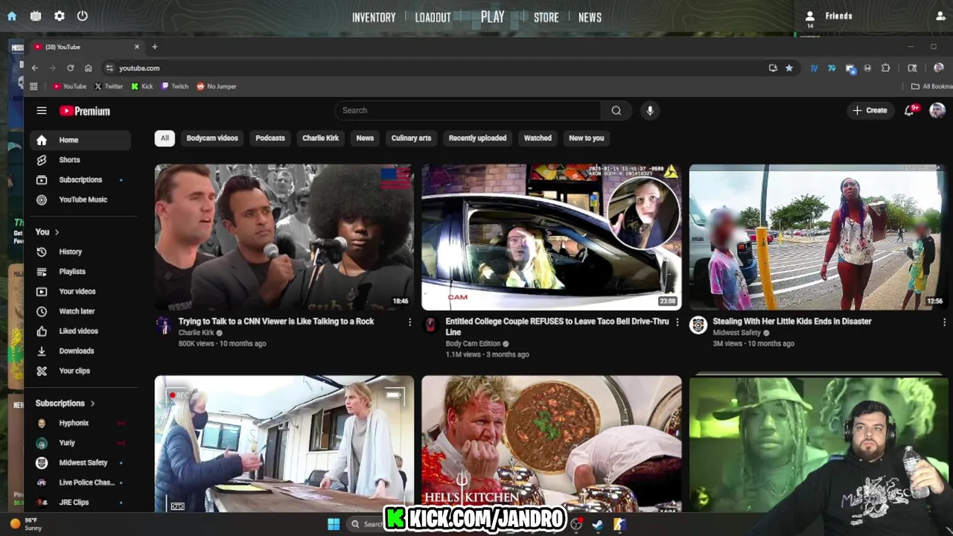Open Twitch bookmark

(x=175, y=86)
